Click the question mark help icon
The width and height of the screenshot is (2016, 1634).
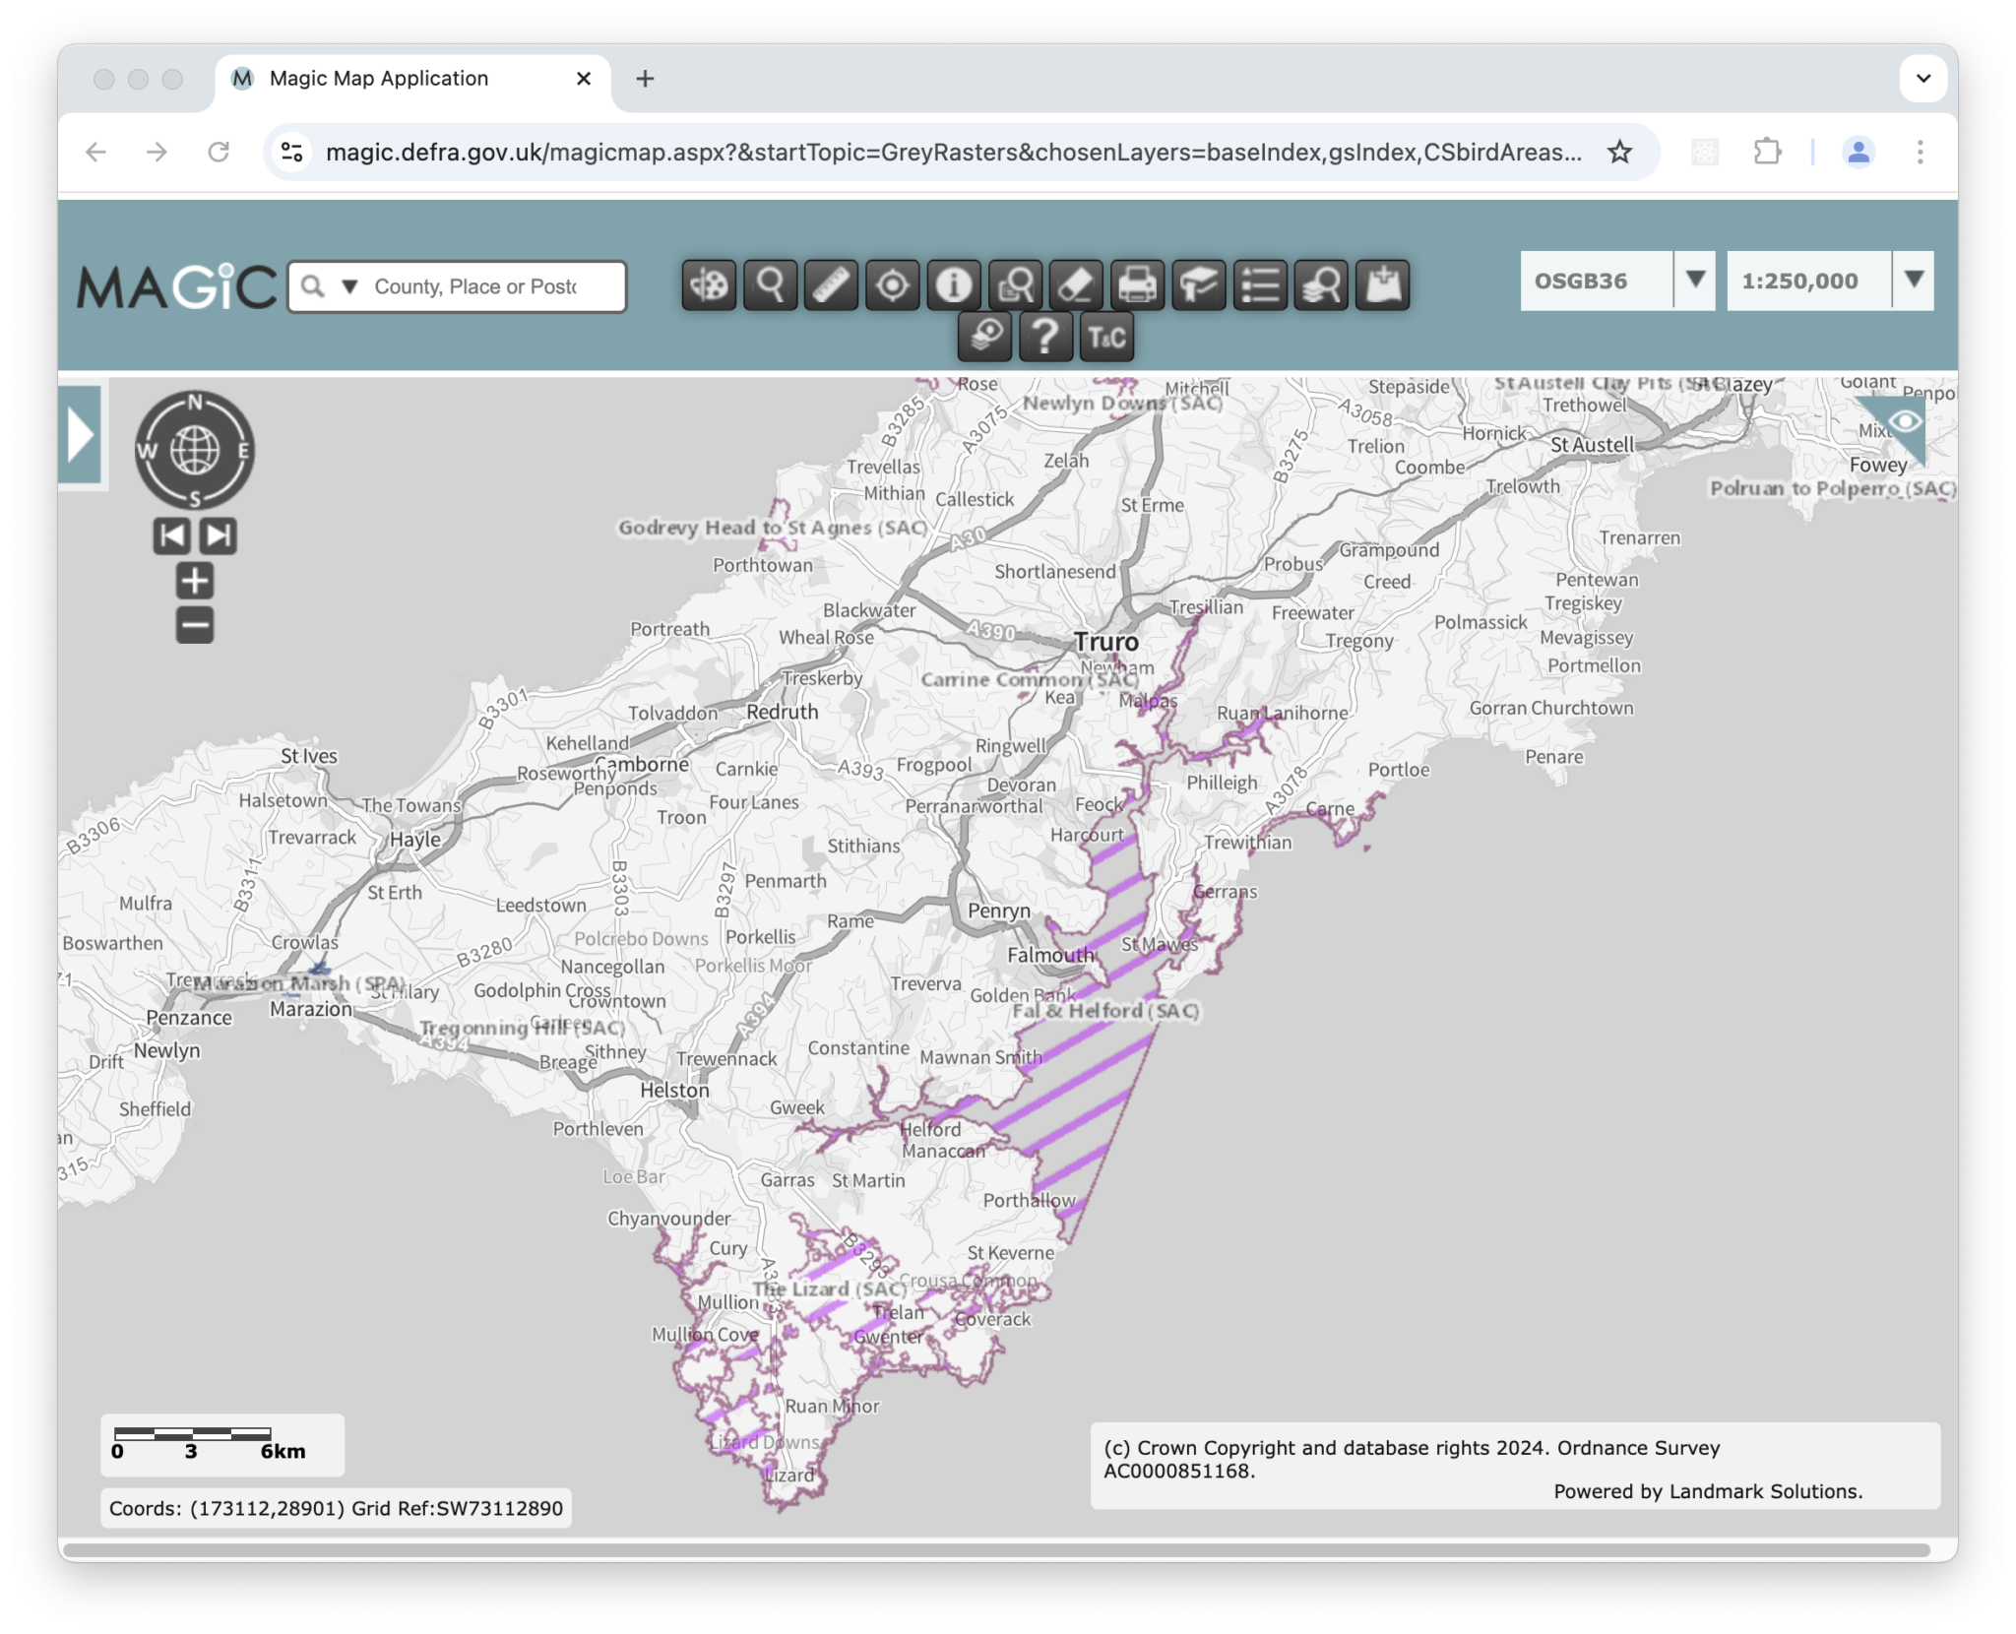coord(1044,338)
